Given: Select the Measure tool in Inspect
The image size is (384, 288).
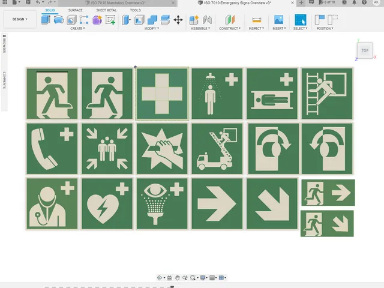Looking at the screenshot, I should point(257,20).
